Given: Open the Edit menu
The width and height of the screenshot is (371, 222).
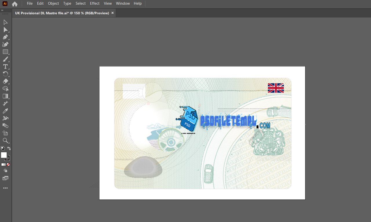Looking at the screenshot, I should tap(40, 3).
